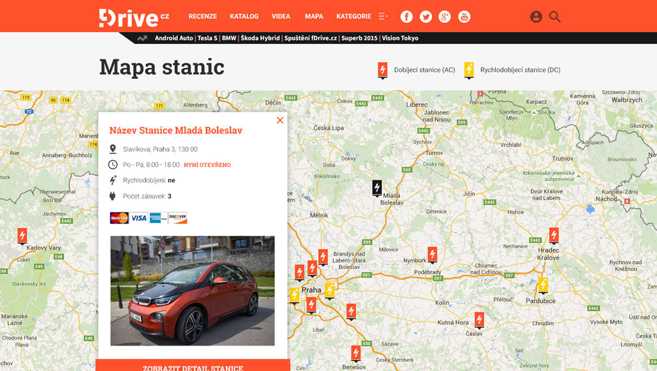
Task: Open the YouTube channel icon
Action: click(464, 17)
